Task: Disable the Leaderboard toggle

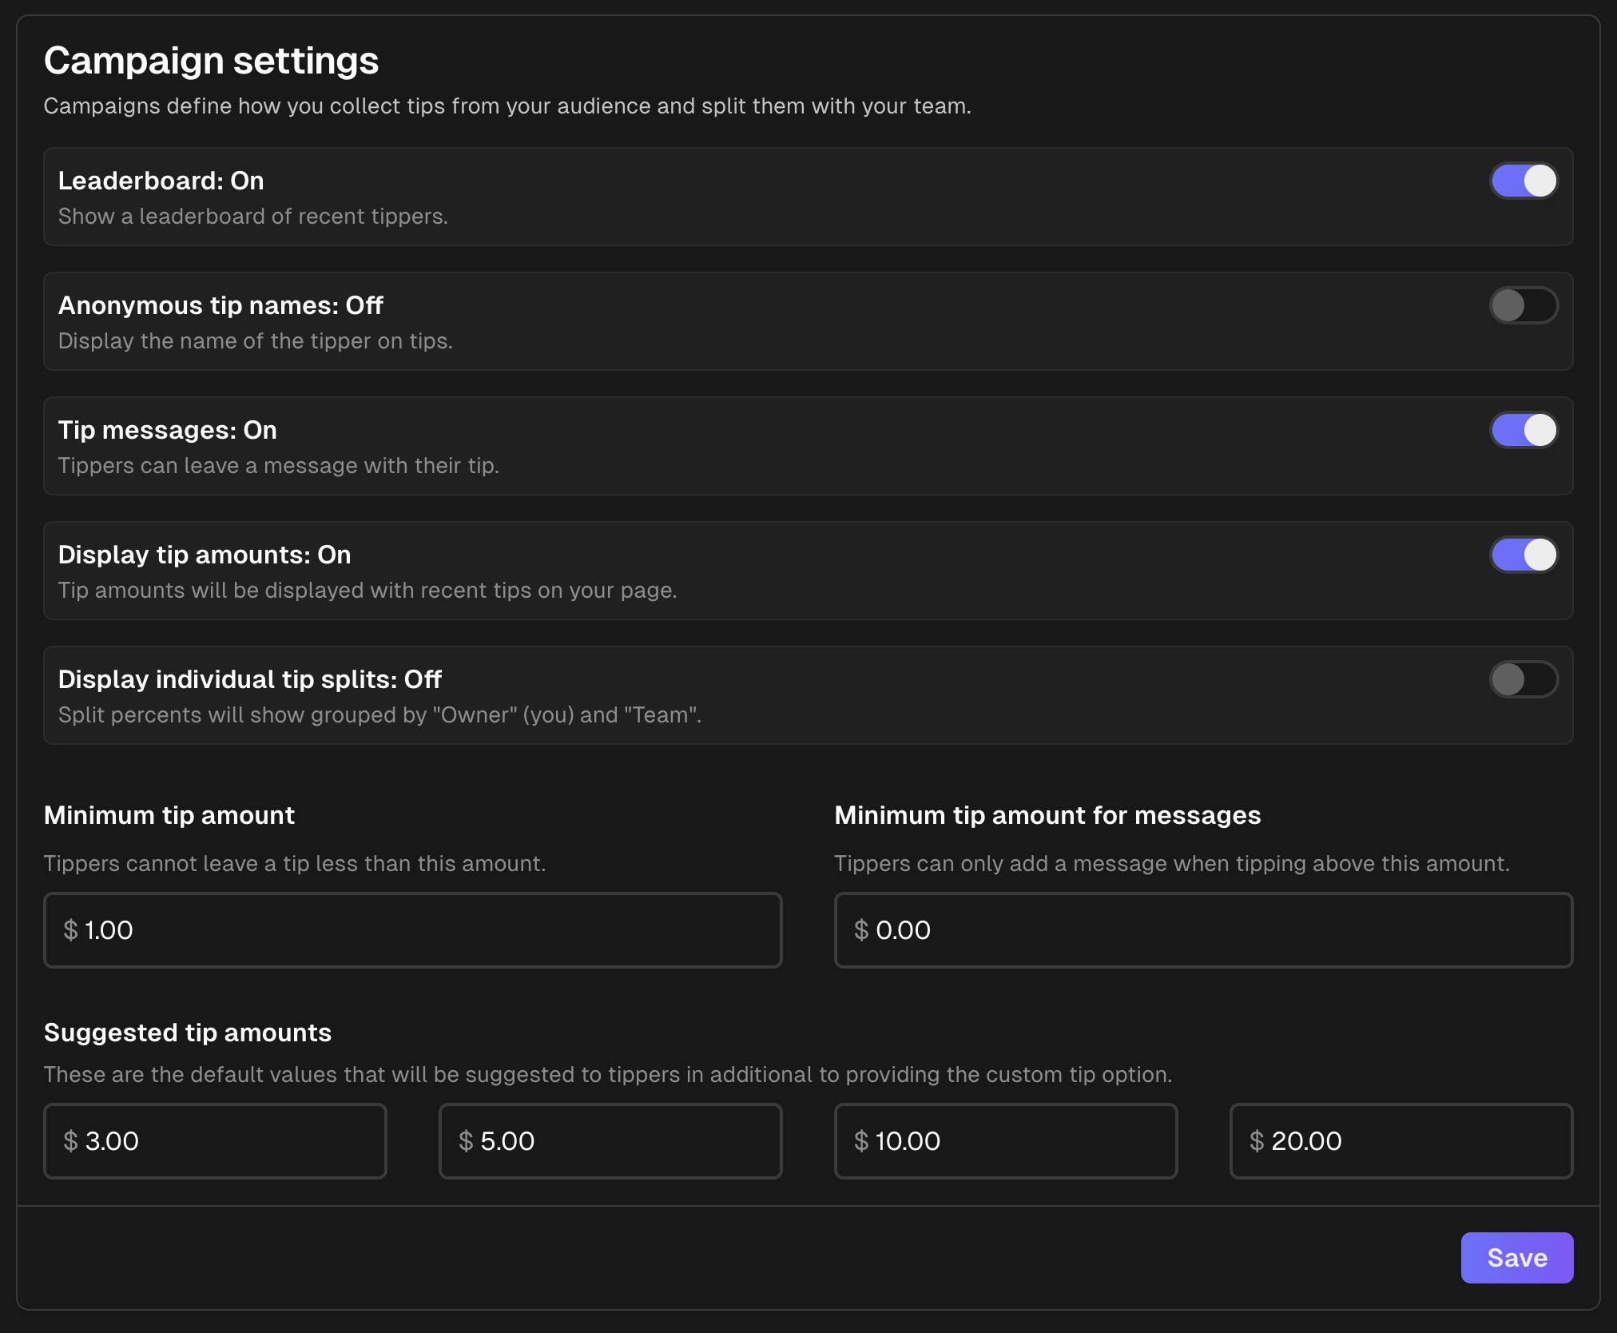Action: pyautogui.click(x=1524, y=181)
